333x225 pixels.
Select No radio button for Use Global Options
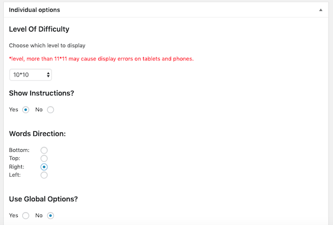coord(51,216)
